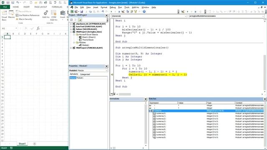Screen dimensions: 267x150
Task: Click New Sheet plus icon beside Sheet1
Action: coord(34,144)
